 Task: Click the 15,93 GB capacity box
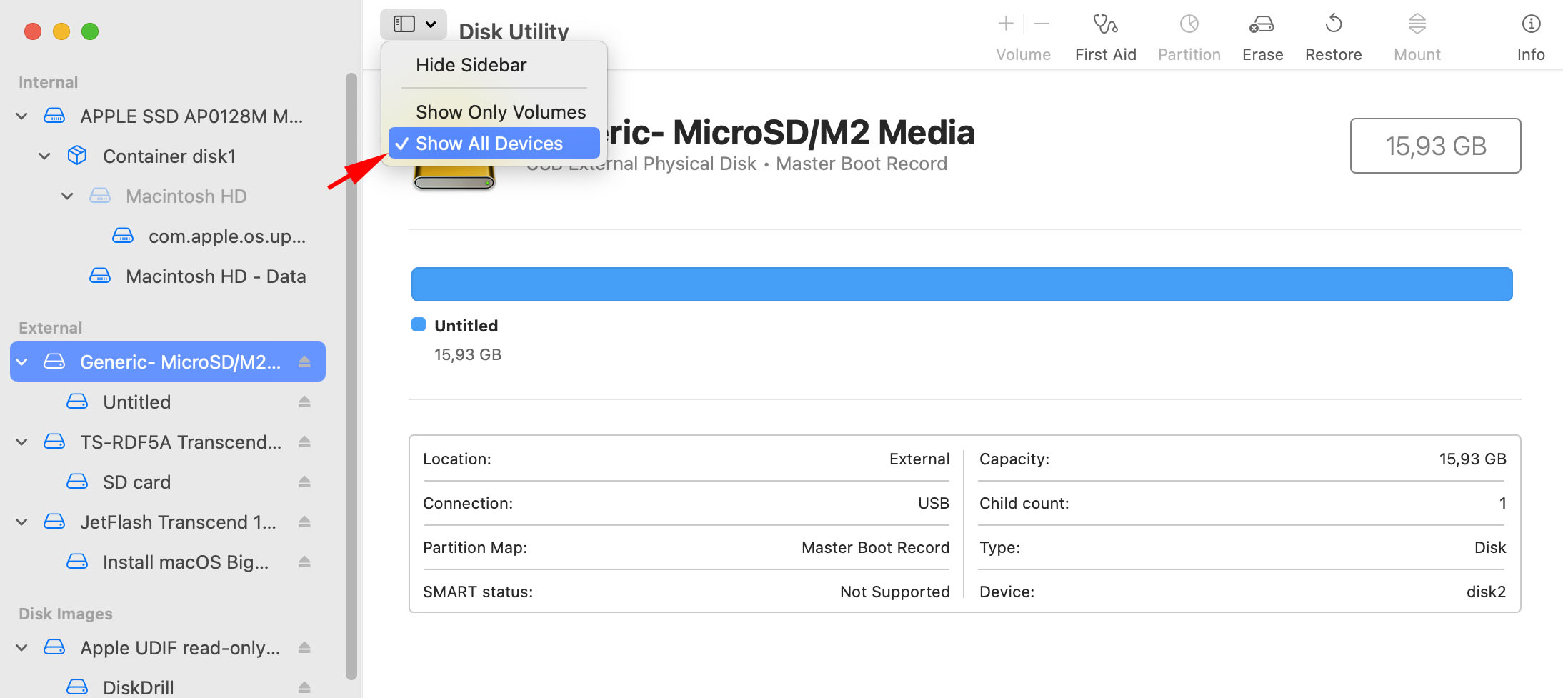coord(1435,146)
